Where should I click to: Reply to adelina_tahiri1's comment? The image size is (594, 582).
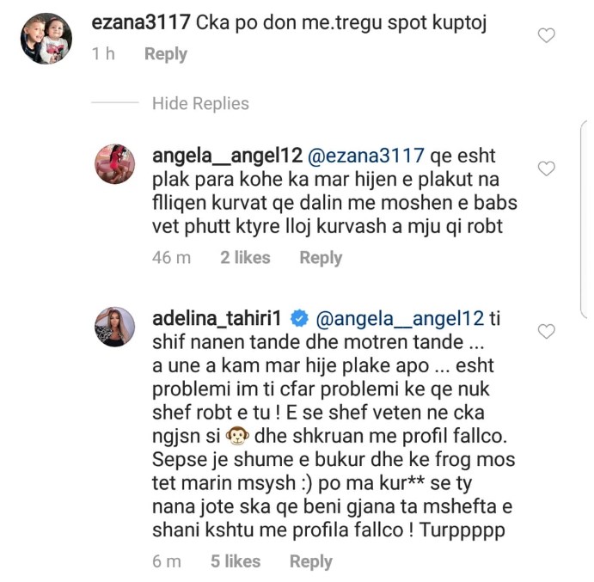tap(310, 561)
